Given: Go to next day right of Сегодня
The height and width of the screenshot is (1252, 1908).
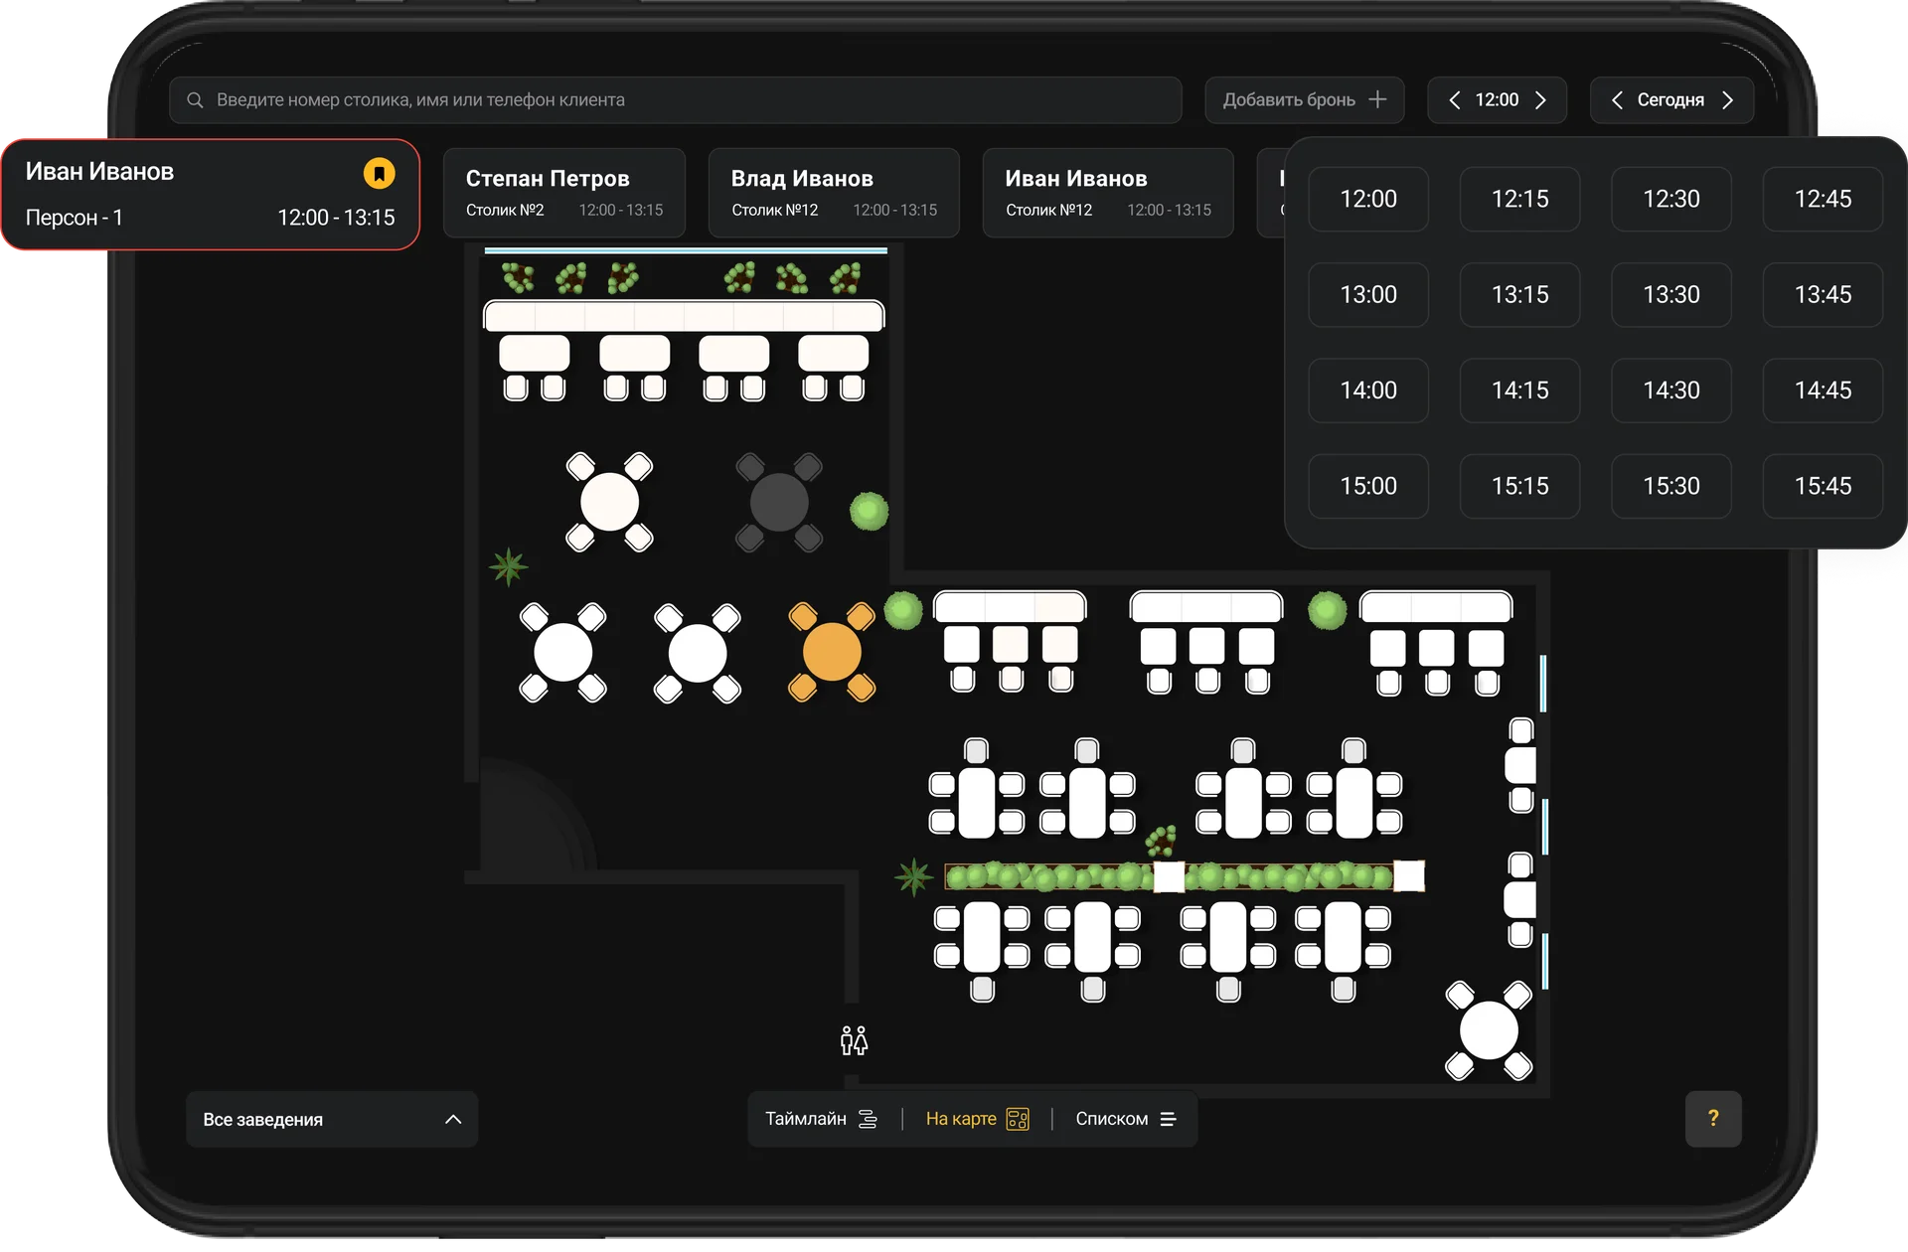Looking at the screenshot, I should (1727, 100).
